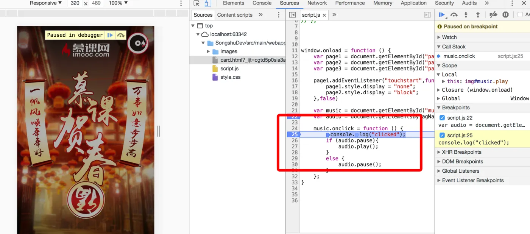This screenshot has height=234, width=530.
Task: Open style.css in the file tree
Action: tap(230, 77)
